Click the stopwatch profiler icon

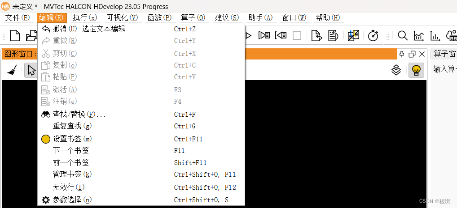(373, 36)
